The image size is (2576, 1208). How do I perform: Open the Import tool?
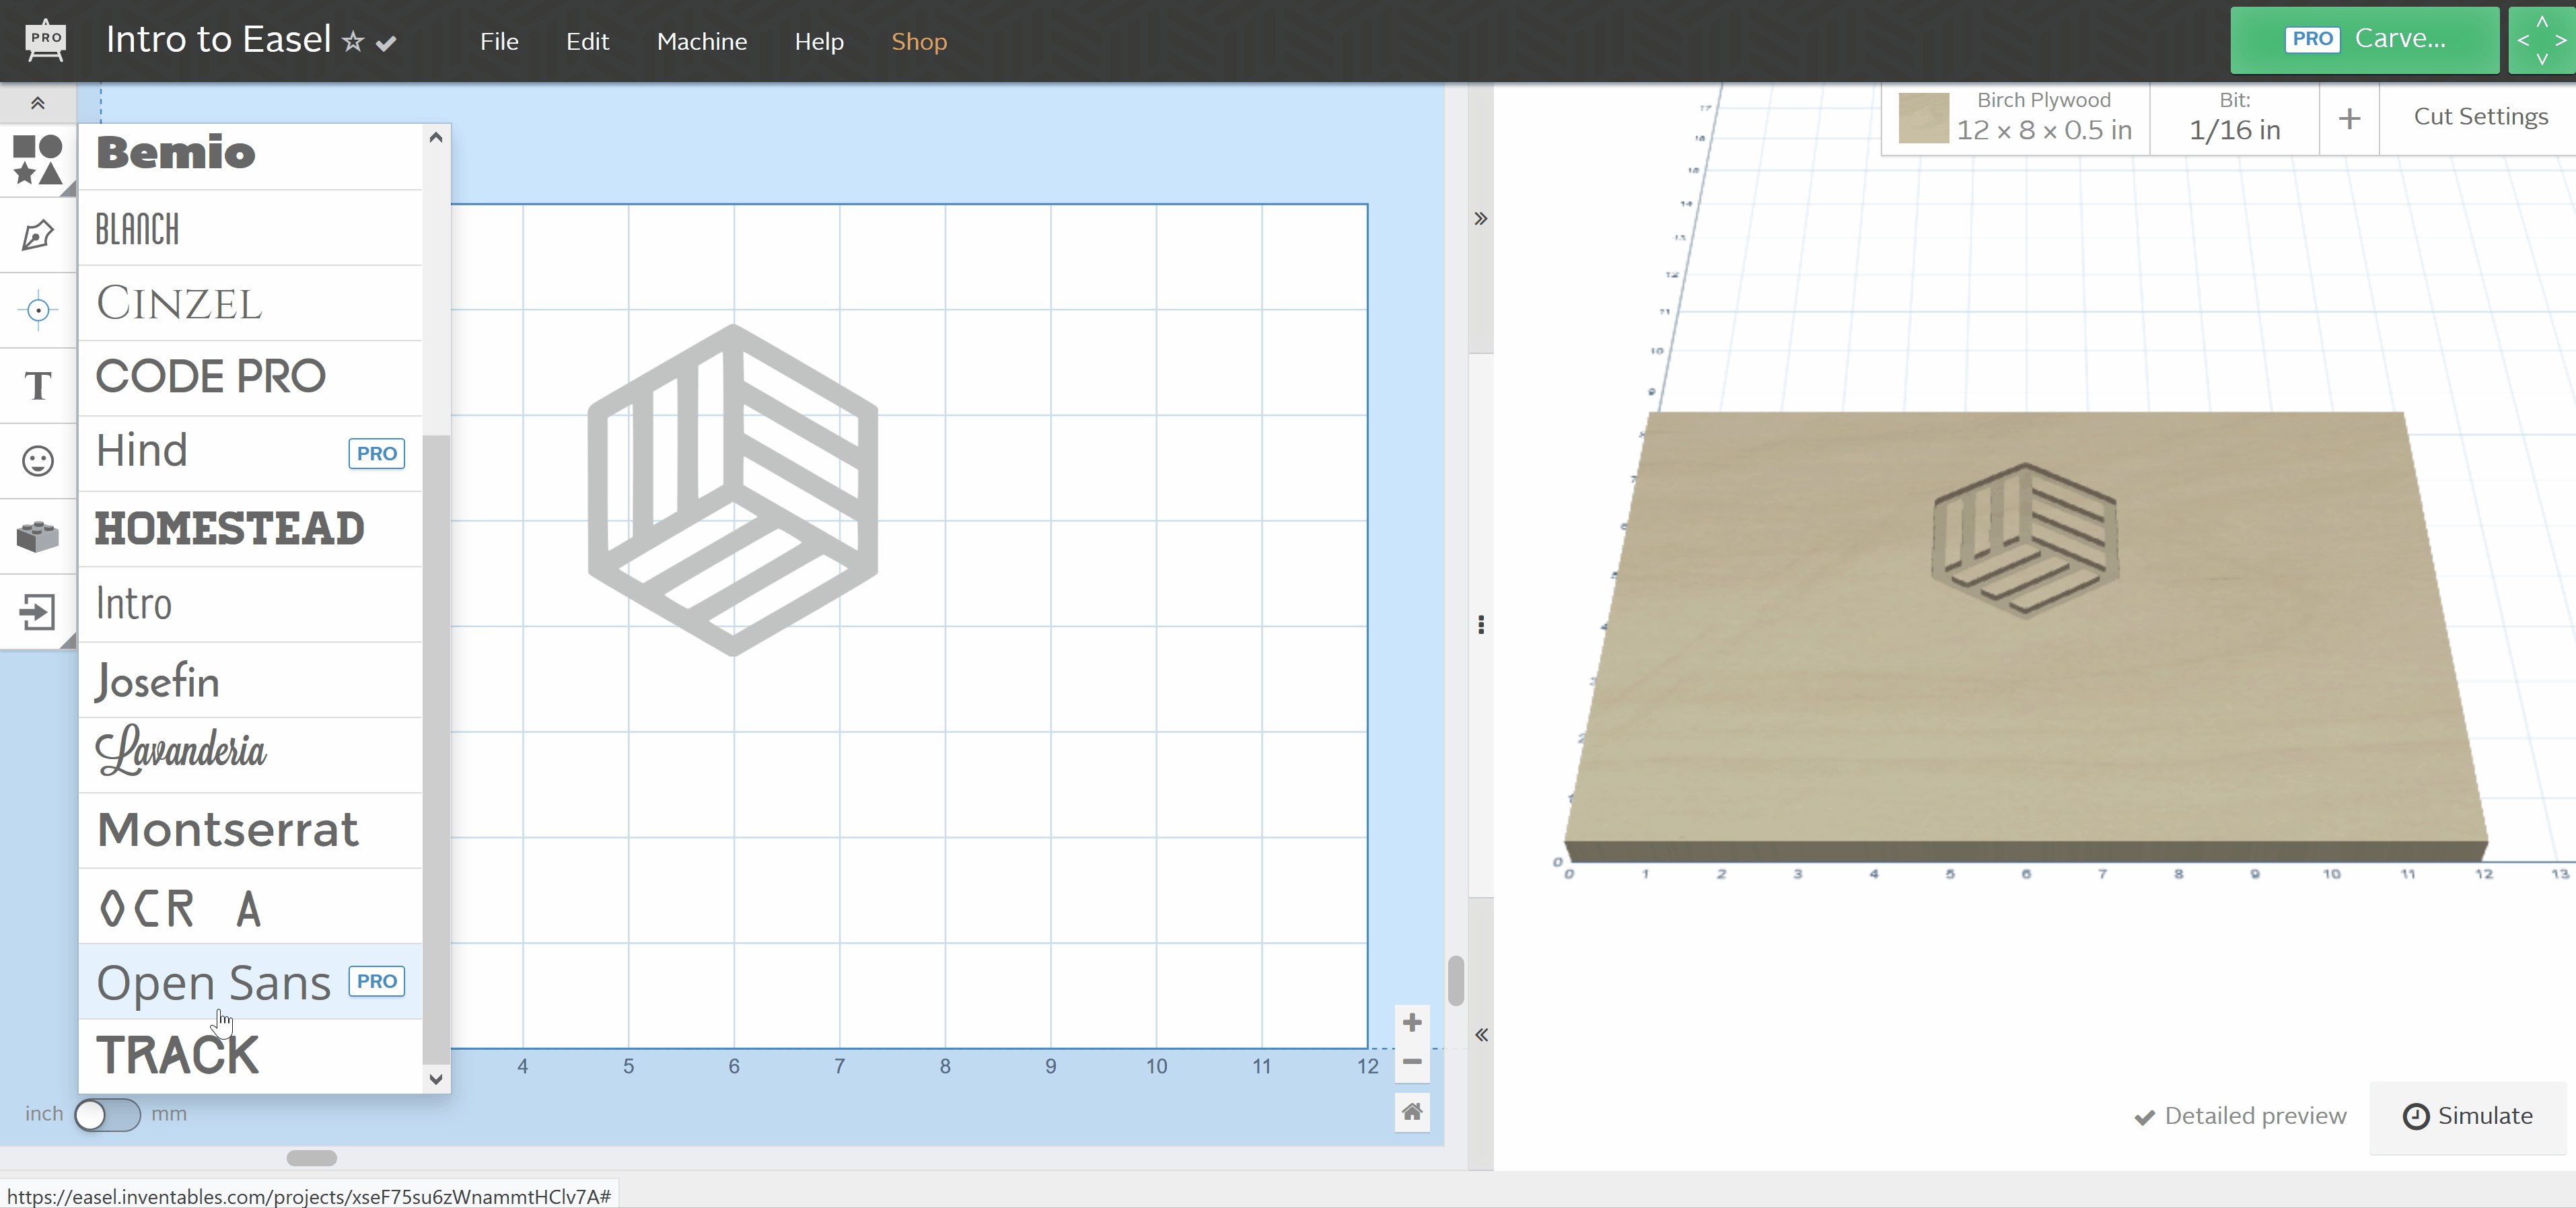tap(37, 612)
